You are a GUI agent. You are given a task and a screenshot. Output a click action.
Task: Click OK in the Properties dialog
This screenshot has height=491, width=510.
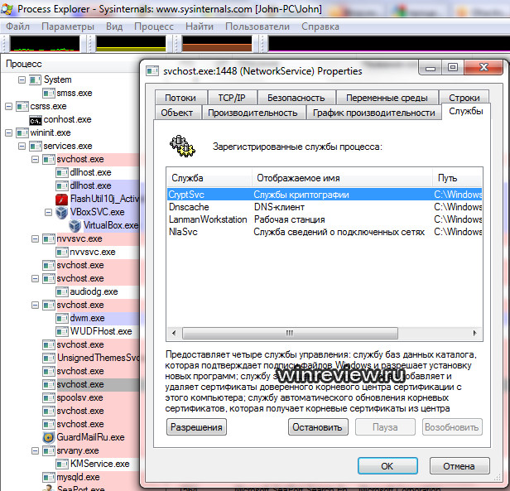pos(387,466)
